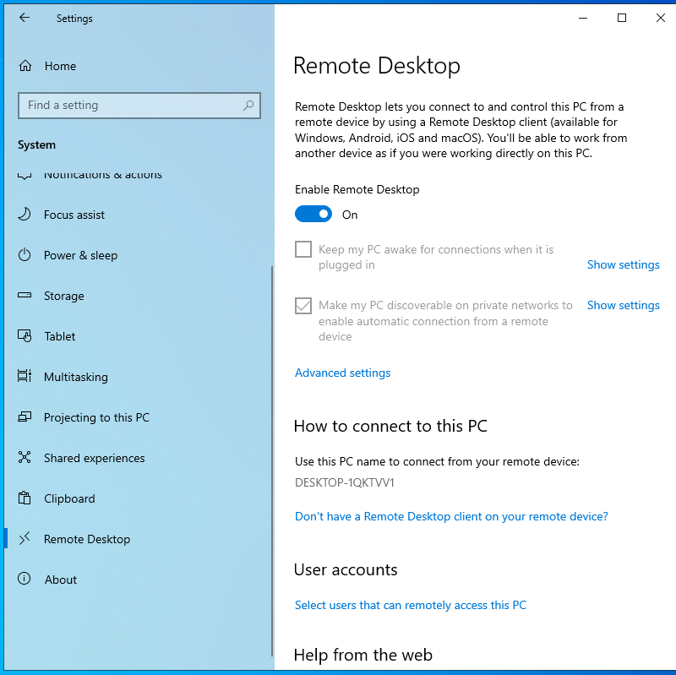The width and height of the screenshot is (676, 675).
Task: Open the Advanced settings link
Action: 343,373
